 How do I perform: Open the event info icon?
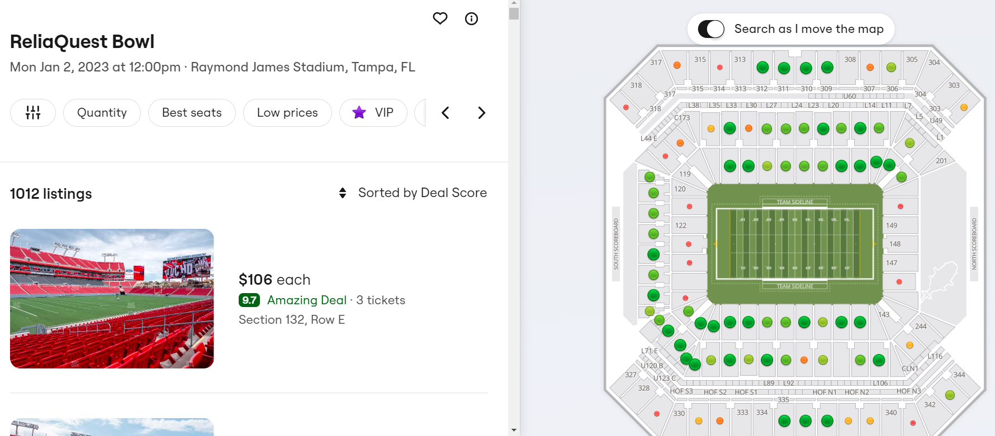tap(472, 19)
